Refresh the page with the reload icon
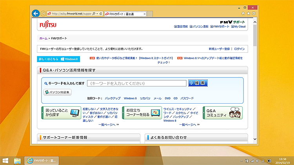The image size is (294, 165). point(101,14)
